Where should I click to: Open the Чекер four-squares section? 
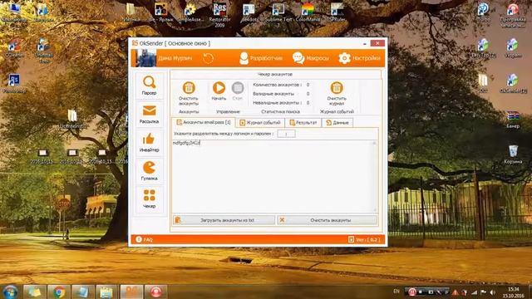(150, 199)
